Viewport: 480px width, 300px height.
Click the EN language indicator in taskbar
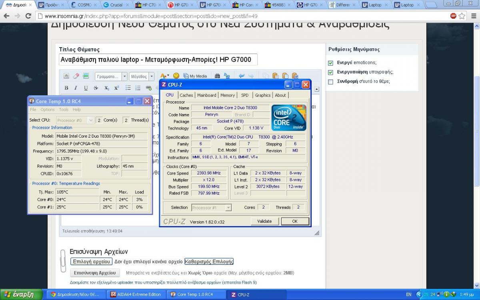click(x=408, y=294)
